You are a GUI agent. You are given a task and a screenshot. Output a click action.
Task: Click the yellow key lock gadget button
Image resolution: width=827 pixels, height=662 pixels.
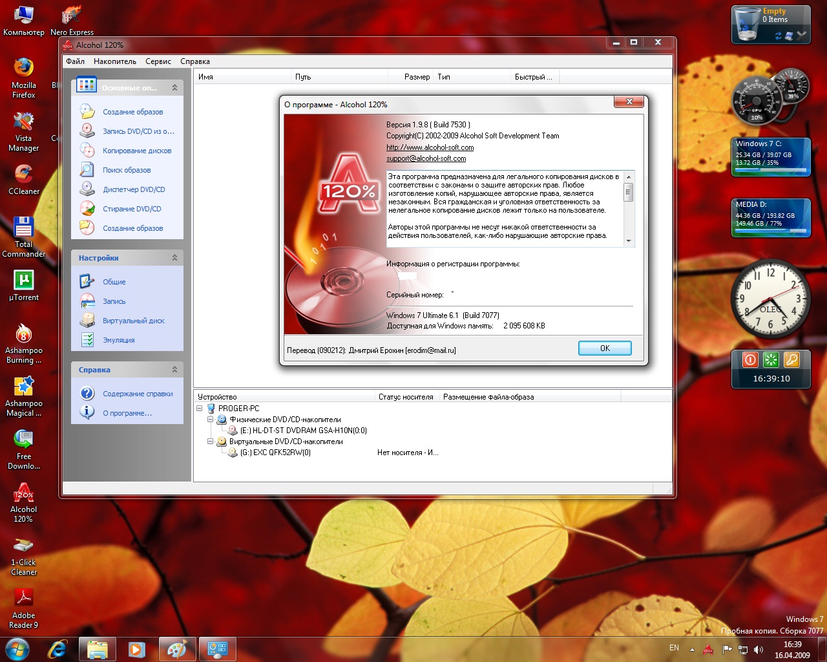coord(791,359)
